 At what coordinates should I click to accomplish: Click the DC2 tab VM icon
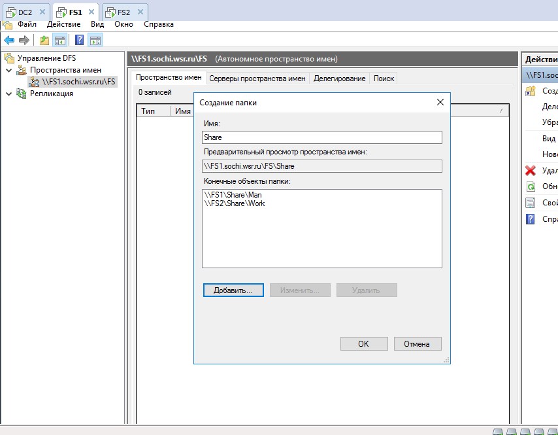coord(11,12)
